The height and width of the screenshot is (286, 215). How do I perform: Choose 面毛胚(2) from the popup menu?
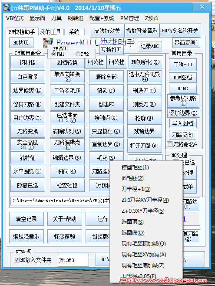[146, 178]
